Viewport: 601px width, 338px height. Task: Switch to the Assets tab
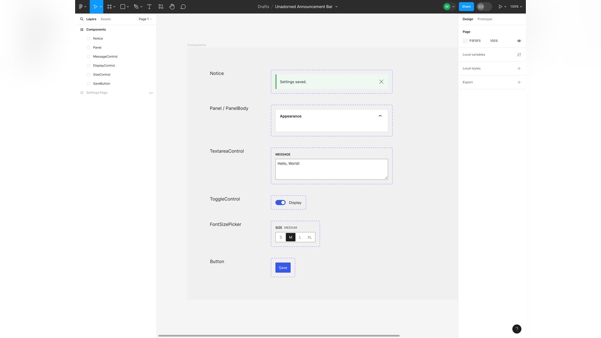[106, 19]
